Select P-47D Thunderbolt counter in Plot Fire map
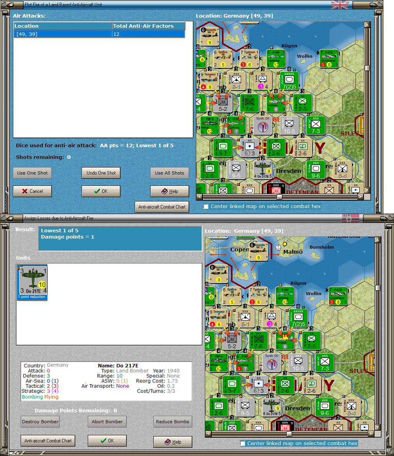 tap(329, 59)
